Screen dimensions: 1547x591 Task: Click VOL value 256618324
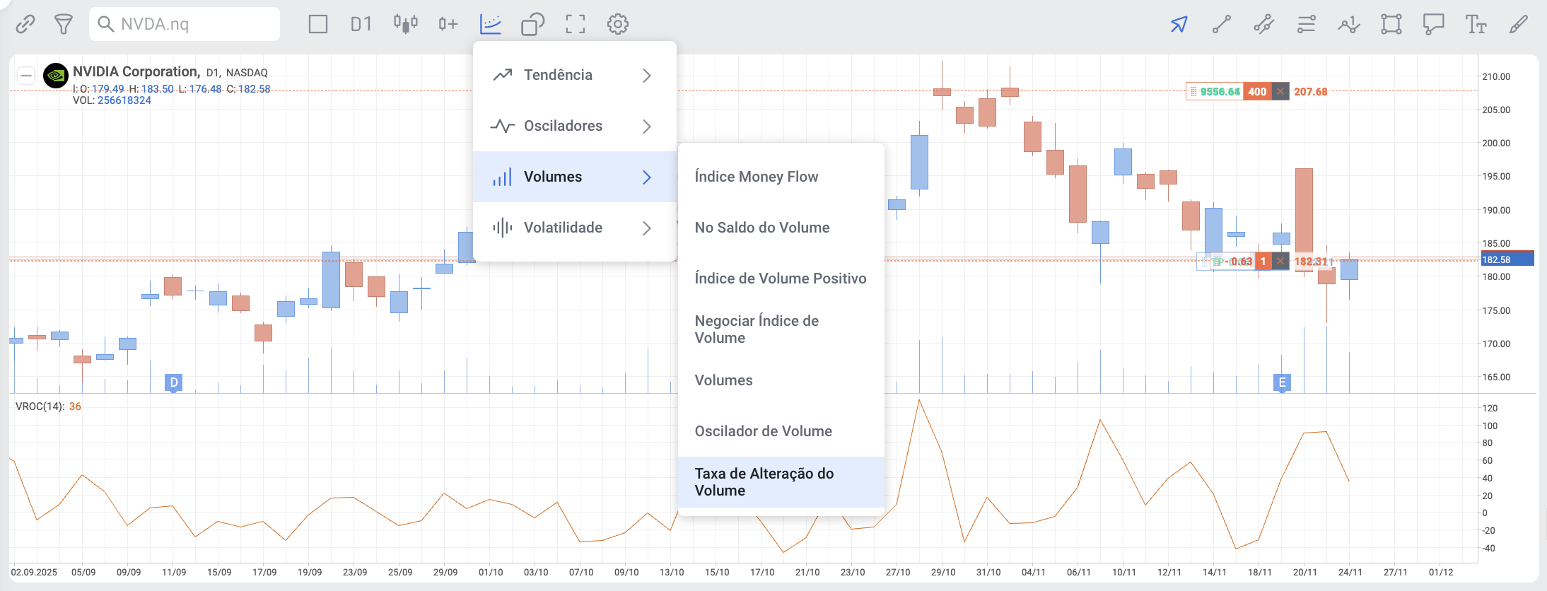[x=124, y=100]
